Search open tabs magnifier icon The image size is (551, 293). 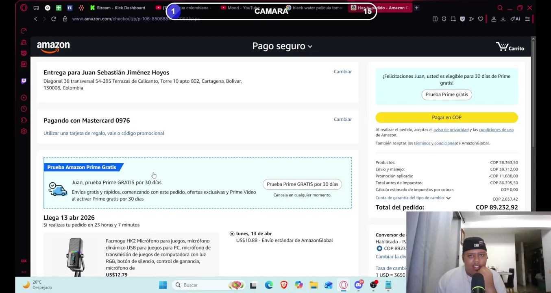(x=500, y=8)
